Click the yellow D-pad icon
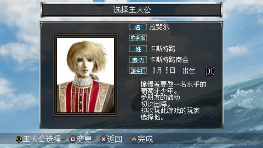This screenshot has width=263, height=148. click(x=19, y=139)
